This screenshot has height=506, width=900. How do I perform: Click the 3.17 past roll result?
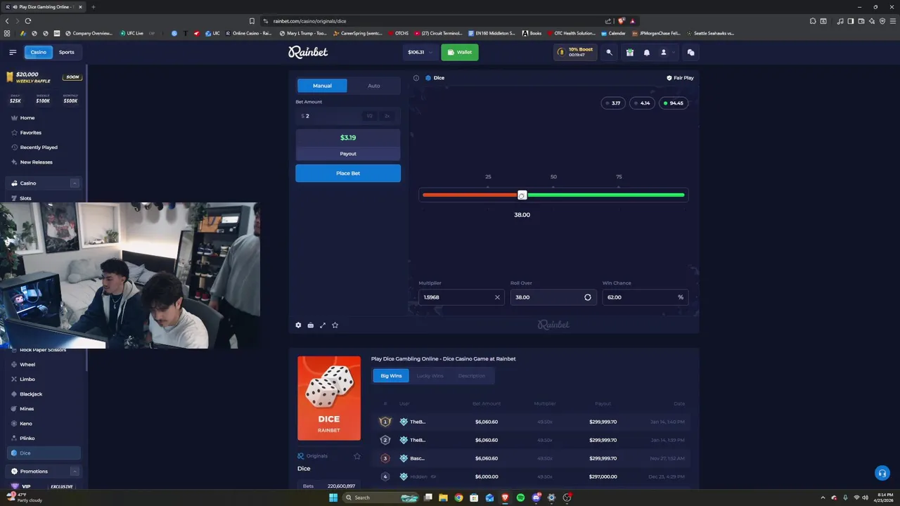point(613,103)
